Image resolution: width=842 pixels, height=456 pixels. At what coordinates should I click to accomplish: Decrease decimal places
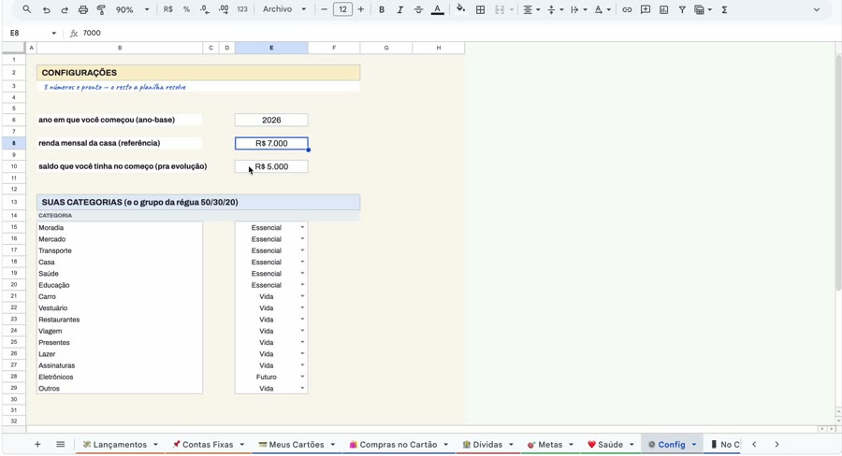click(205, 9)
